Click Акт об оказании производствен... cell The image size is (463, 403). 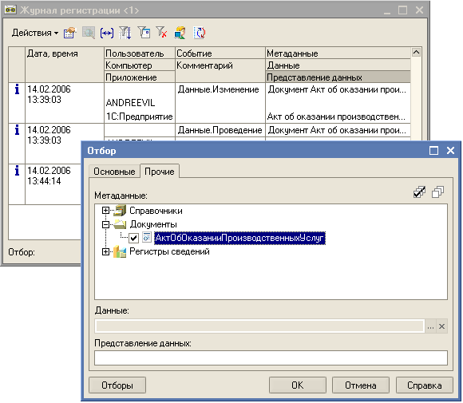[x=338, y=117]
